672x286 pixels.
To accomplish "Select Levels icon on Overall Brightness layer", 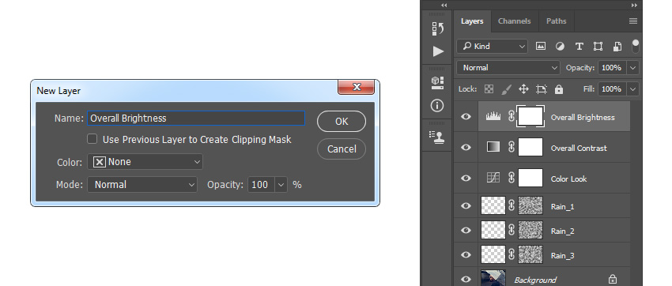I will (493, 116).
